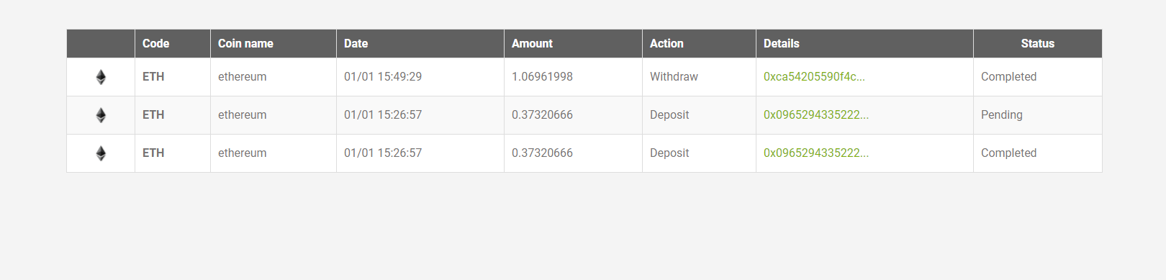Click the Ethereum icon in the last row
The width and height of the screenshot is (1166, 280).
pos(101,153)
